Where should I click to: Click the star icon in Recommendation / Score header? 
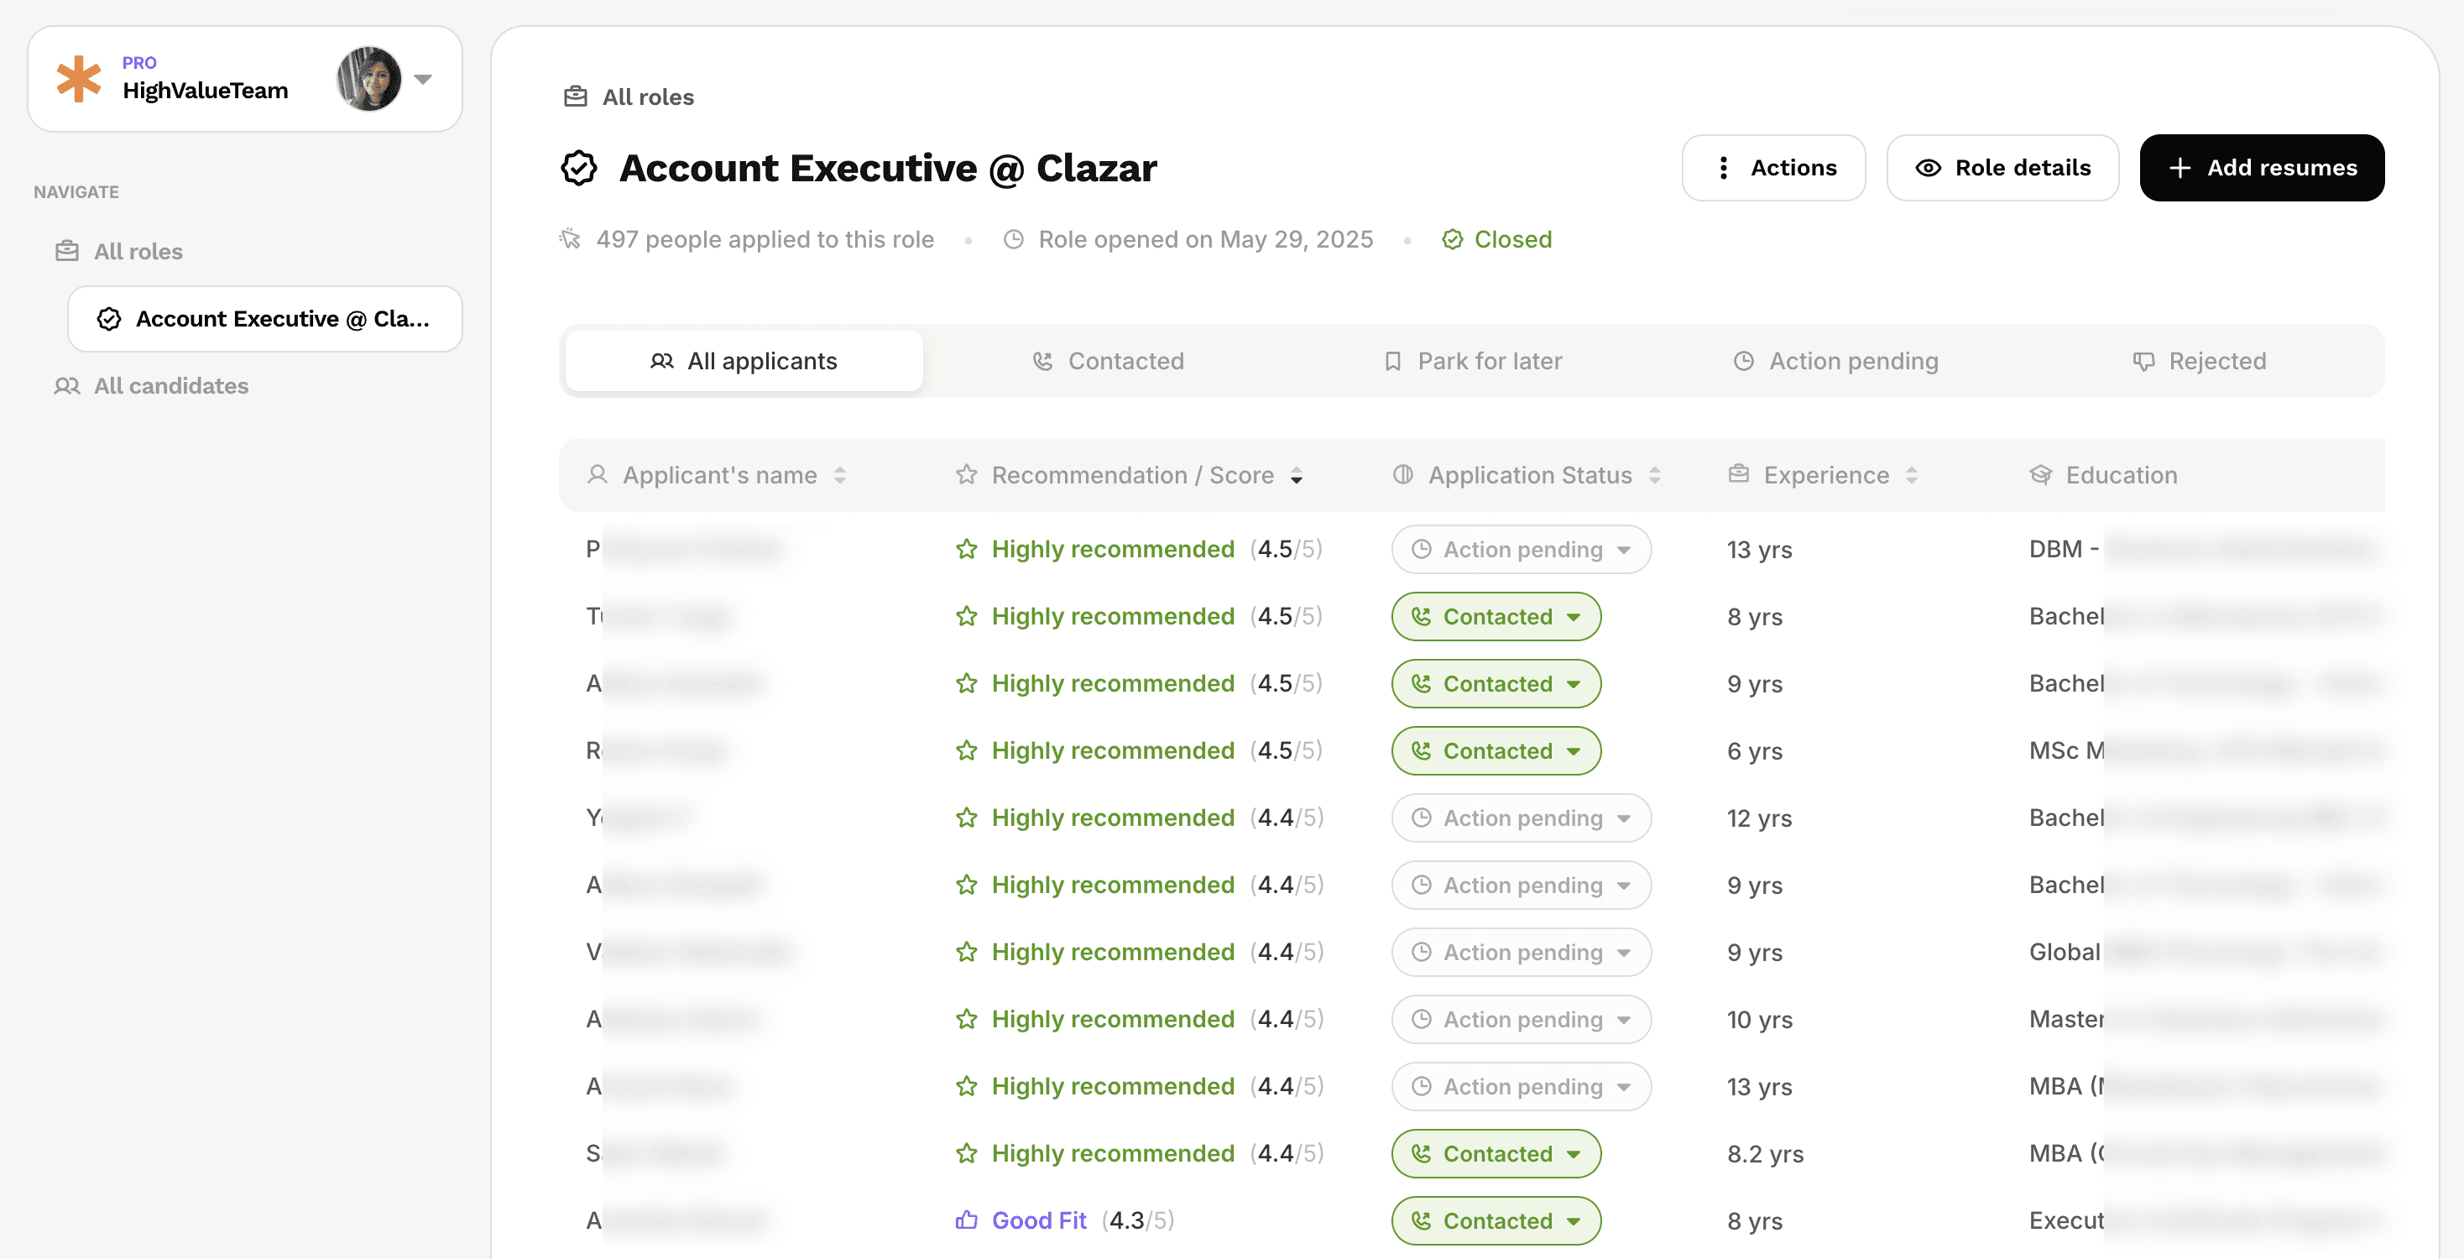pyautogui.click(x=967, y=474)
